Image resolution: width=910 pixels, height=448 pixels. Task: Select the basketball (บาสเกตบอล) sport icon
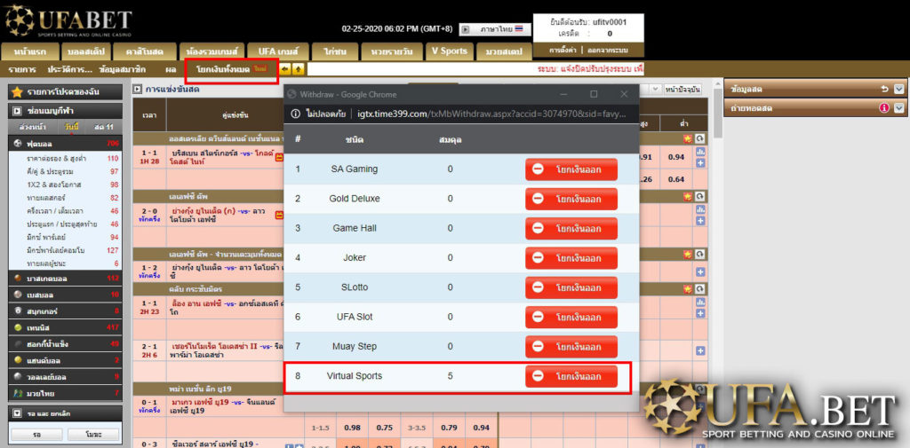click(x=19, y=279)
